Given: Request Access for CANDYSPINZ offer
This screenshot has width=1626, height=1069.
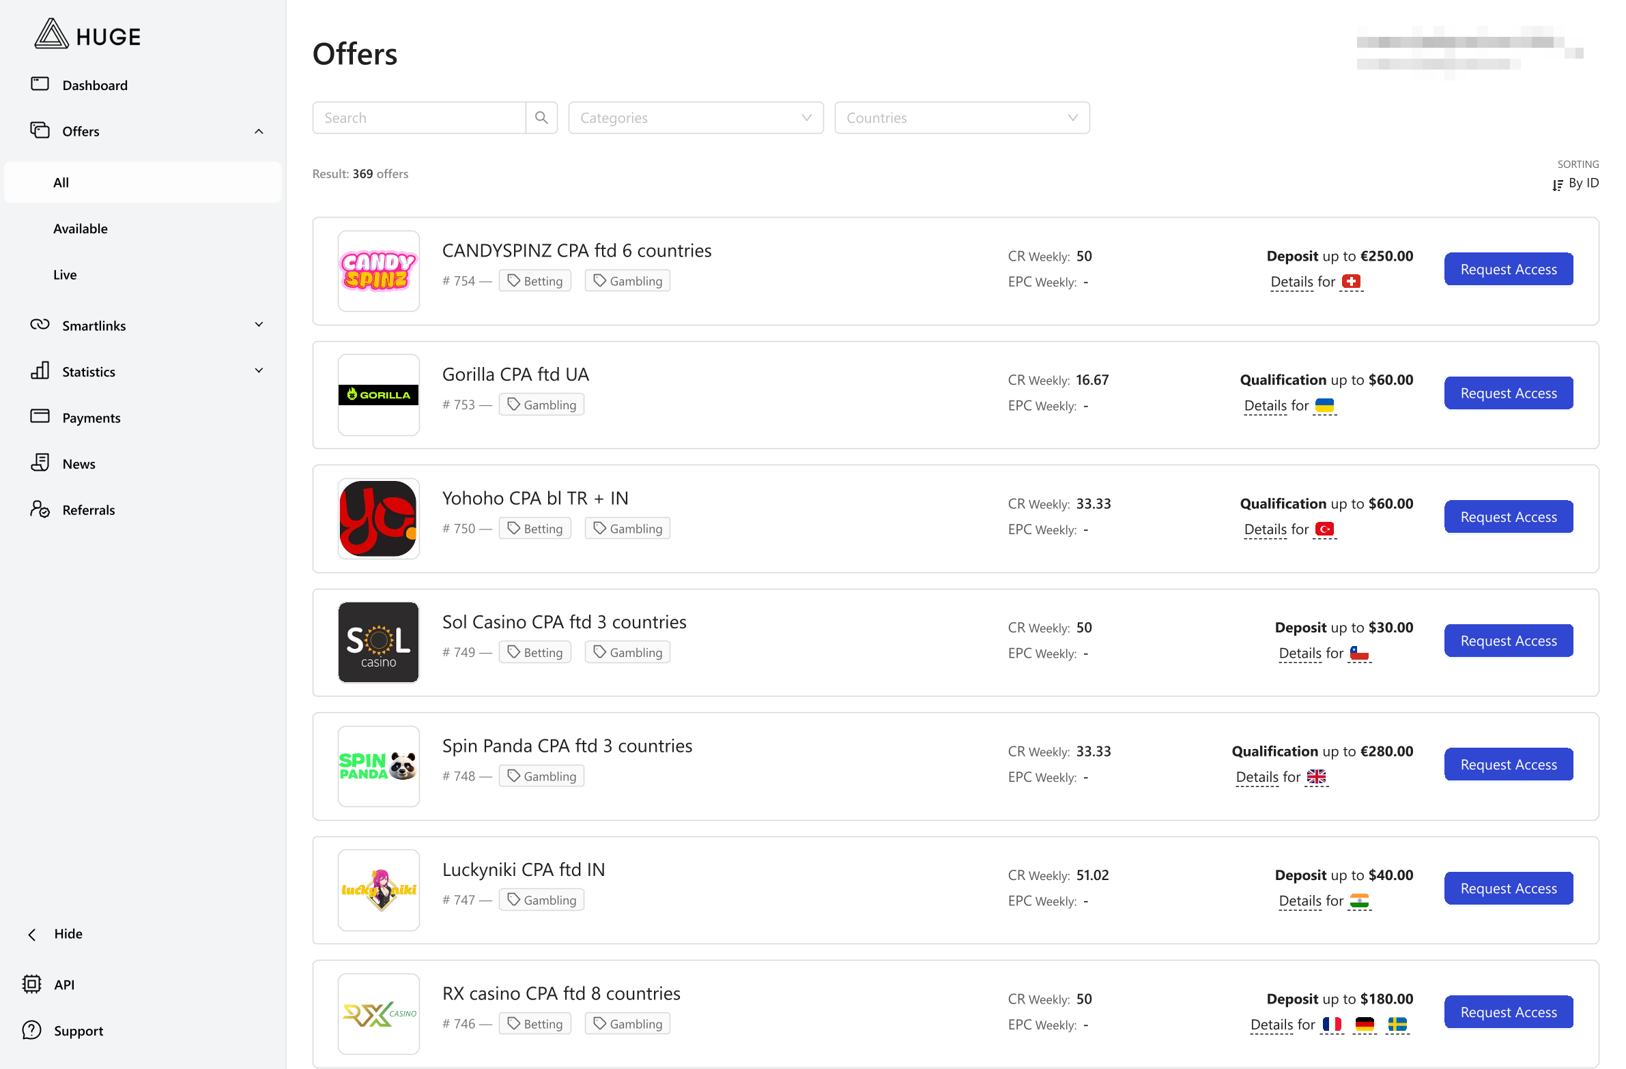Looking at the screenshot, I should 1509,269.
